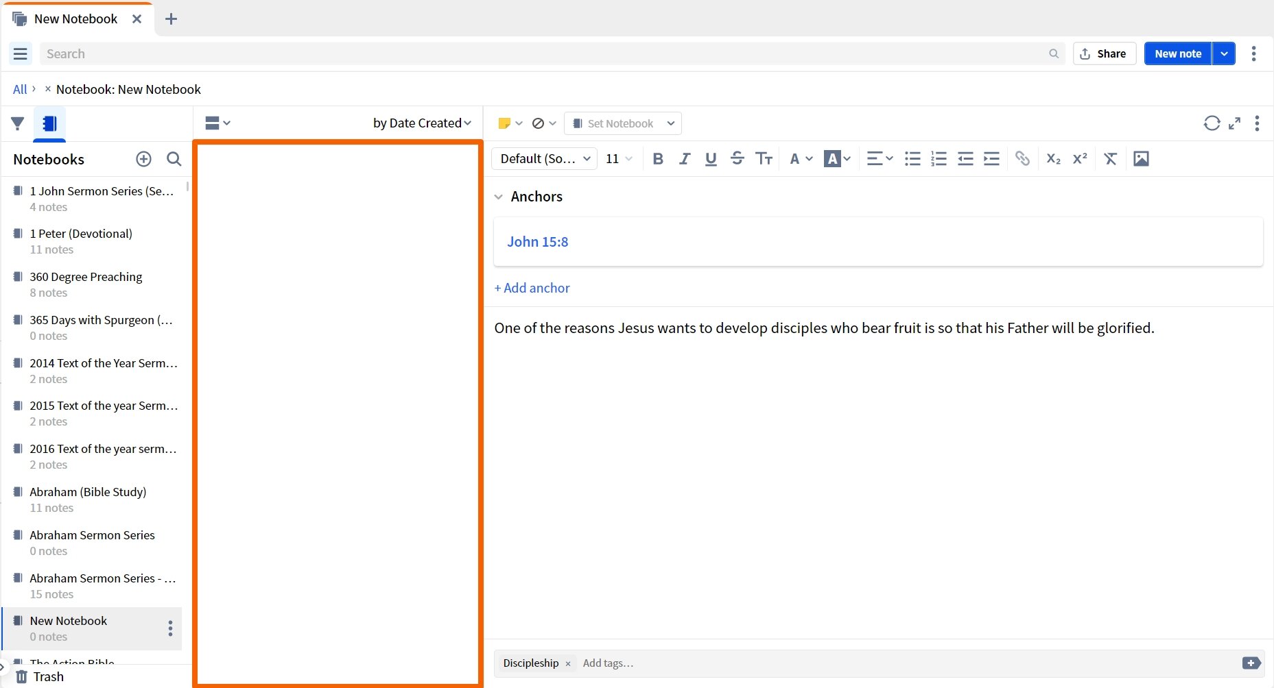Open the font size dropdown
1274x688 pixels.
point(619,159)
